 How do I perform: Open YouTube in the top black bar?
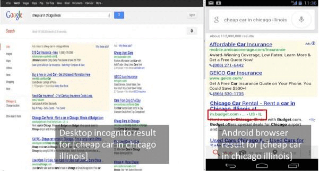click(50, 3)
